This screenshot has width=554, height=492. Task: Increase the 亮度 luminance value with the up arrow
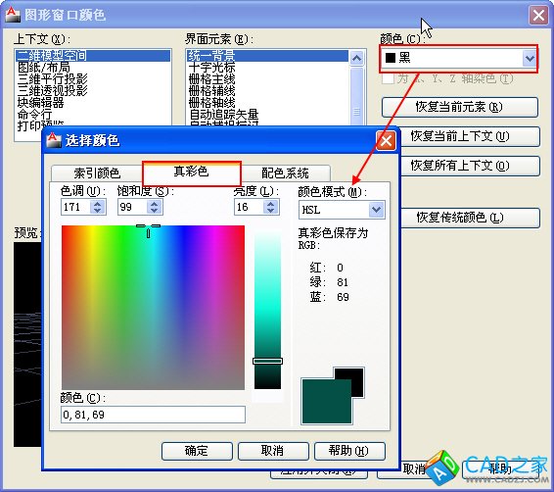271,203
